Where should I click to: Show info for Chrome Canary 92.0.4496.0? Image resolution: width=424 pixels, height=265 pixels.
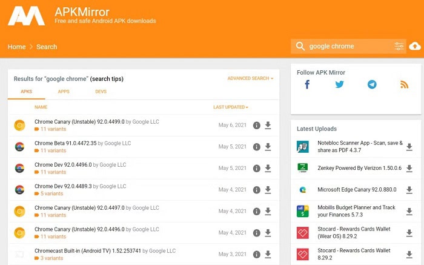point(256,233)
